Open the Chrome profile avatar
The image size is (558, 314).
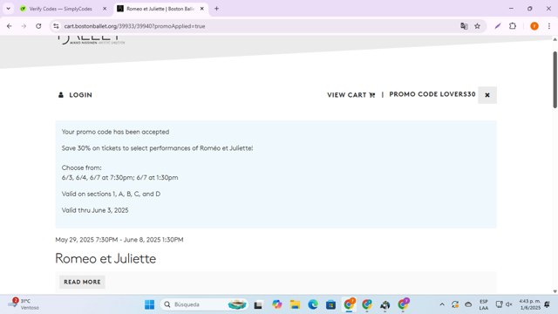(x=534, y=26)
